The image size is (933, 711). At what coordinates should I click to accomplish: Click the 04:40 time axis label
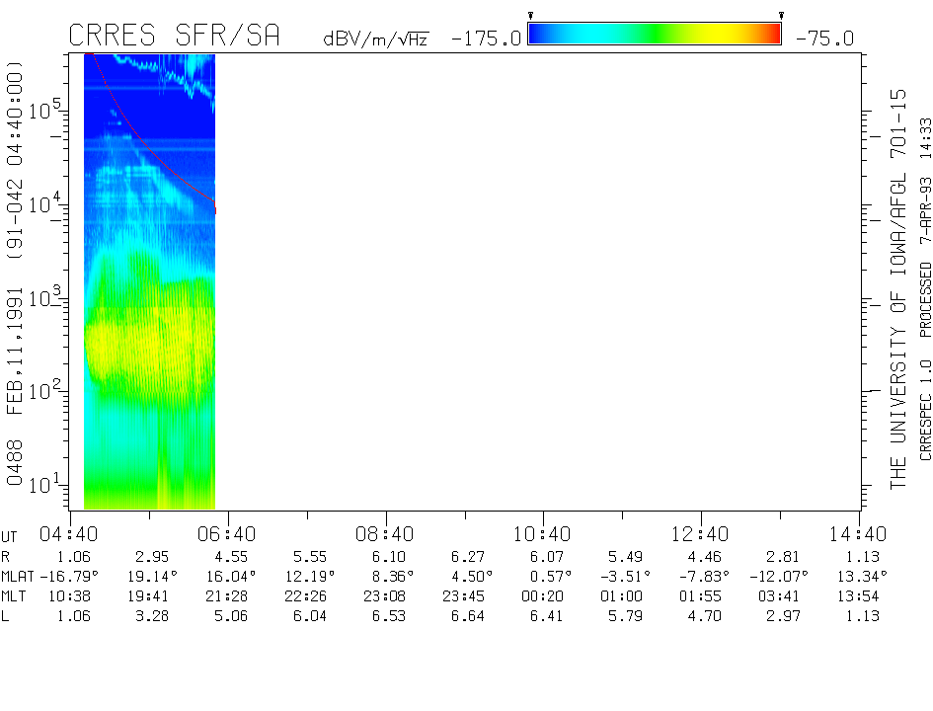point(69,533)
